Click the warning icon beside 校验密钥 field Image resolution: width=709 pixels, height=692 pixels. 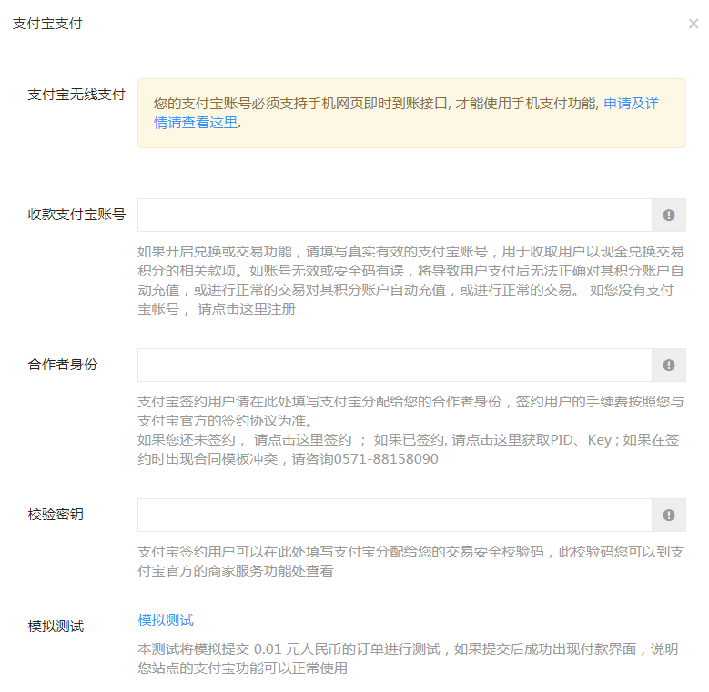pos(669,515)
